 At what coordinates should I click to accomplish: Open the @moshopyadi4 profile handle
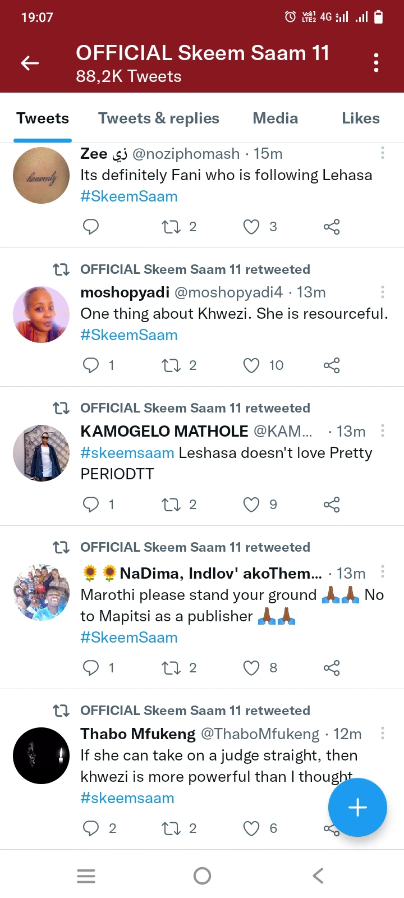(x=228, y=292)
